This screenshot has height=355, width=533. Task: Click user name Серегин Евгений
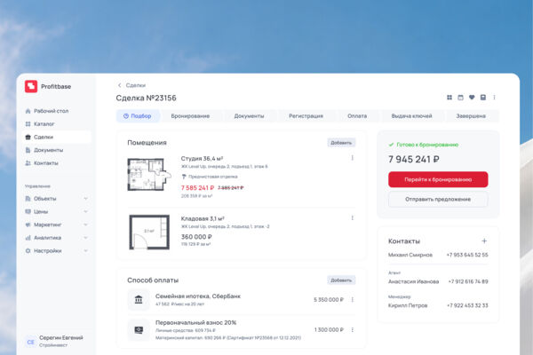click(61, 337)
